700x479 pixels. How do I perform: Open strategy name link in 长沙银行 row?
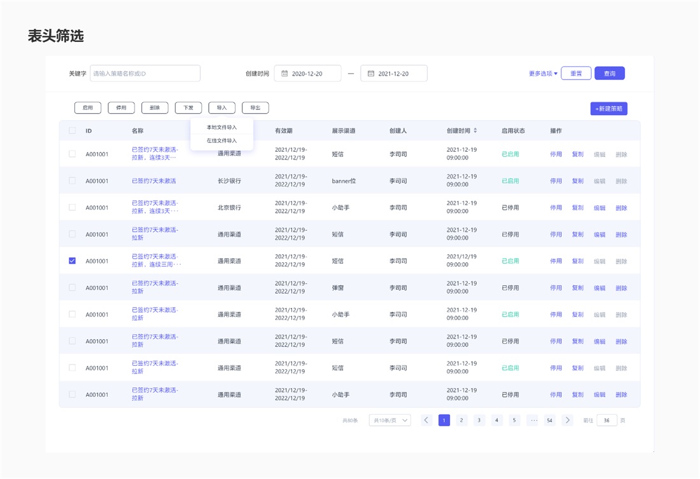(154, 181)
